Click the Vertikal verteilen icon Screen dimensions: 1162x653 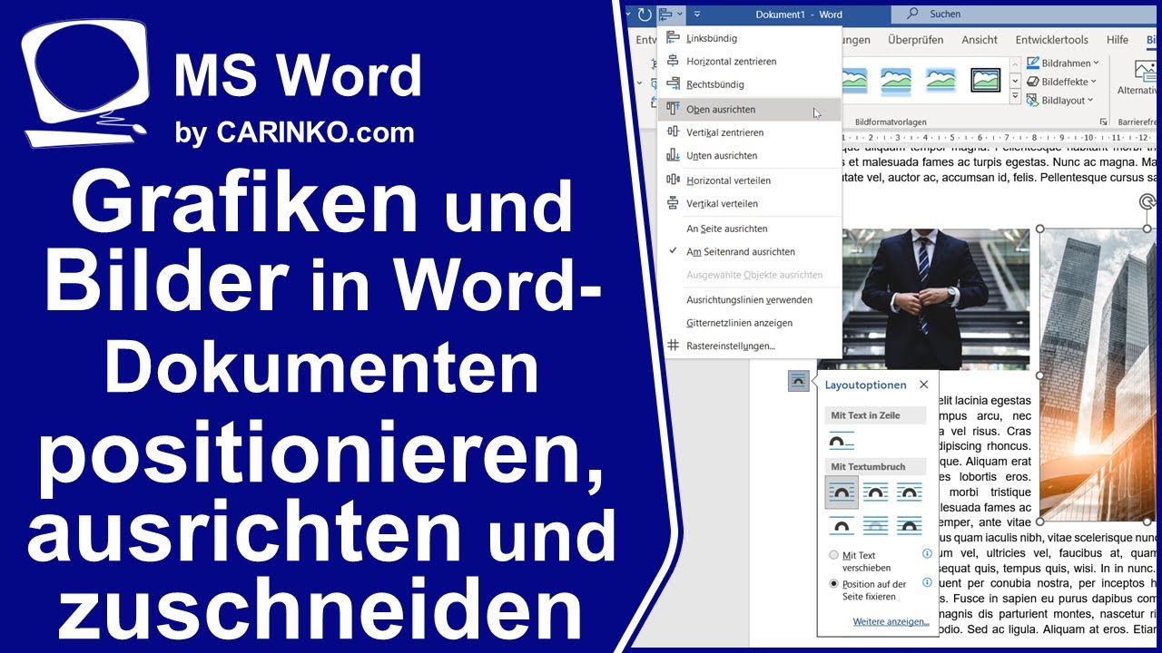[673, 204]
